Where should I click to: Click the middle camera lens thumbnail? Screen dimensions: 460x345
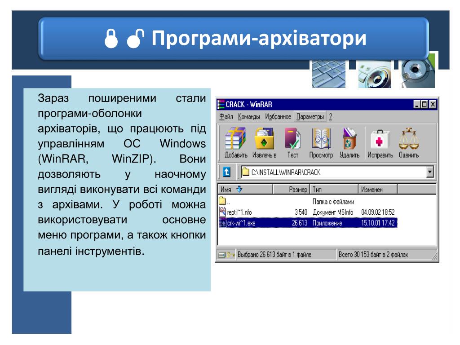coord(375,74)
